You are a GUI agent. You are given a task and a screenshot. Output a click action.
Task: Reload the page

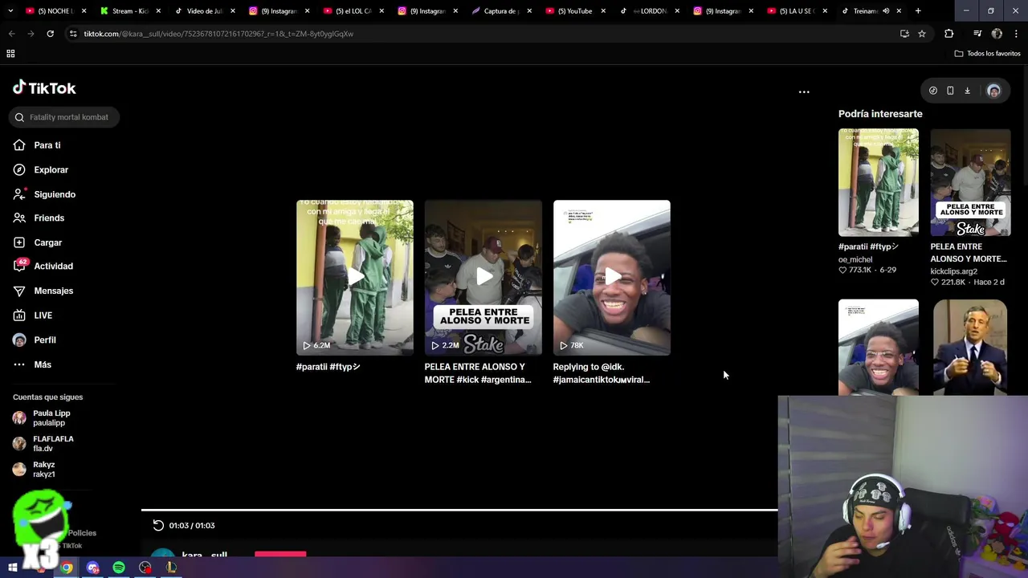coord(50,34)
